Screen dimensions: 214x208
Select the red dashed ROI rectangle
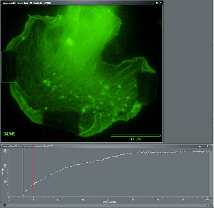click(x=61, y=124)
